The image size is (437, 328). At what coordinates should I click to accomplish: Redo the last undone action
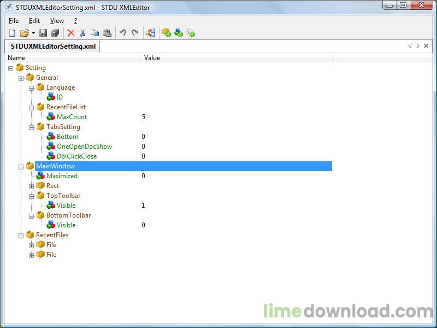pos(135,33)
